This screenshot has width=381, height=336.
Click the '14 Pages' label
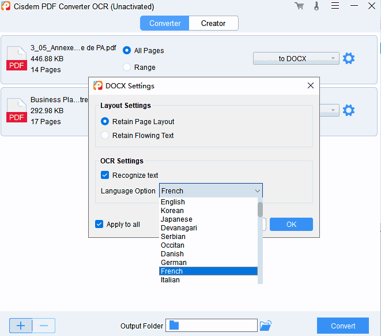click(46, 70)
